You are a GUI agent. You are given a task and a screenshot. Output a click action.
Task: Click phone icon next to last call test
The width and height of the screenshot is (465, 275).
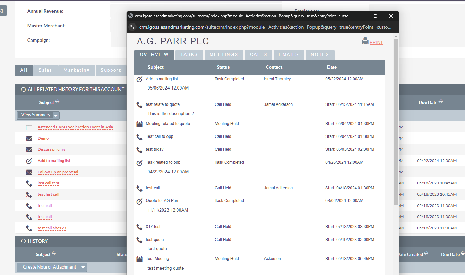click(x=29, y=183)
